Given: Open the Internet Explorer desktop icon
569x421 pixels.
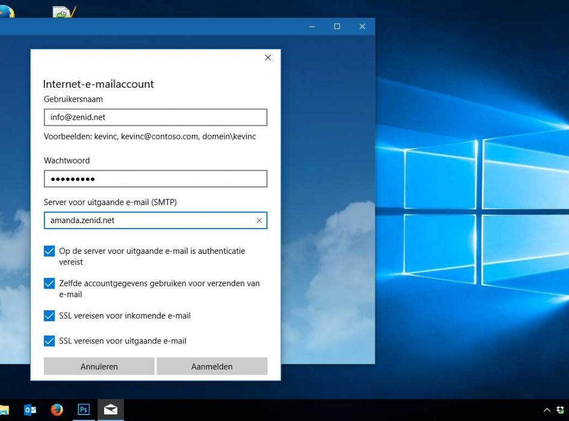Looking at the screenshot, I should point(6,11).
